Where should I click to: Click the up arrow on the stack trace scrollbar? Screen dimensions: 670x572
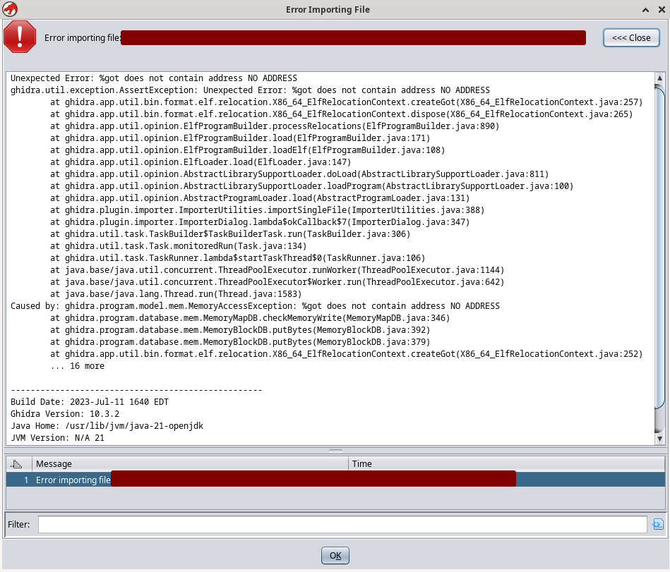coord(661,78)
